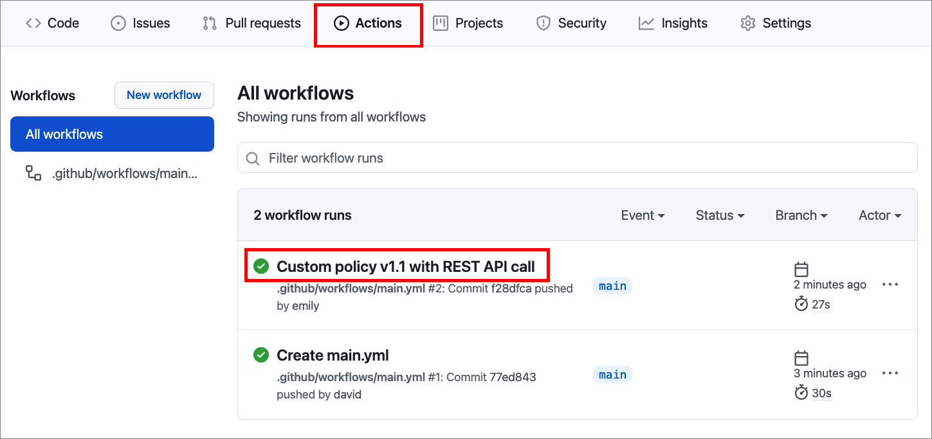Open the Issues tab

140,22
